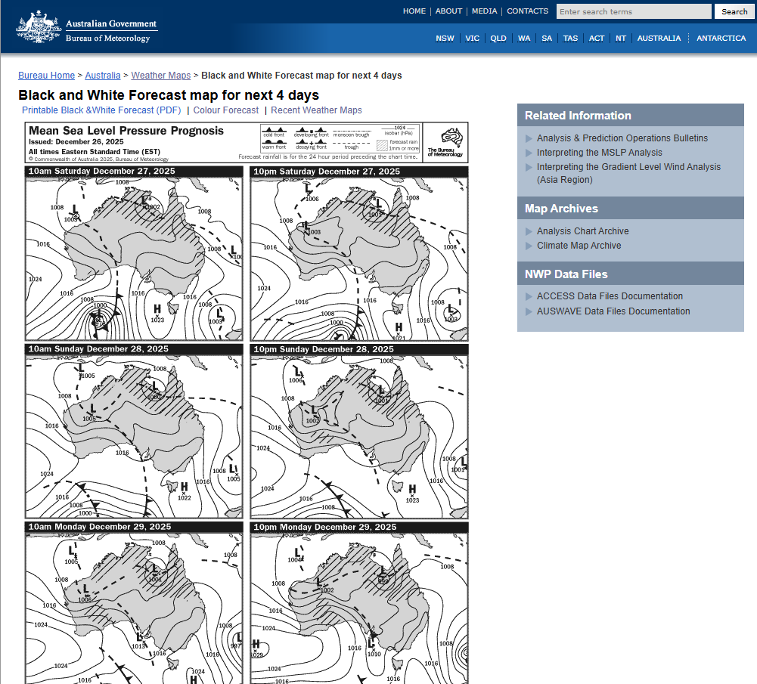
Task: Switch to the ANTARCTICA region tab
Action: pos(721,39)
